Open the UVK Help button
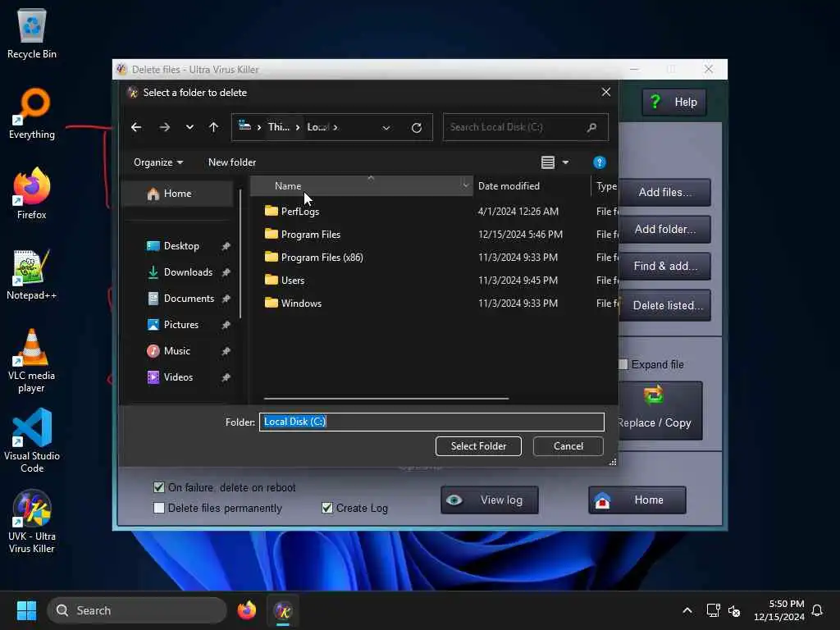 point(674,102)
